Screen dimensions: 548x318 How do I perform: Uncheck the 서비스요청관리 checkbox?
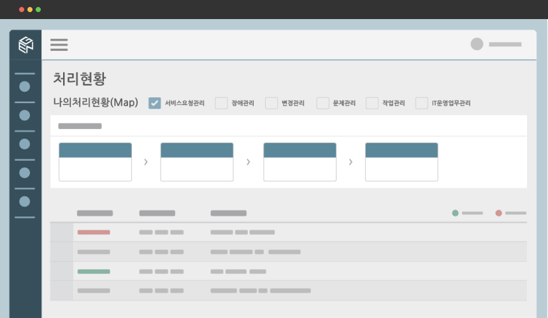(x=155, y=103)
